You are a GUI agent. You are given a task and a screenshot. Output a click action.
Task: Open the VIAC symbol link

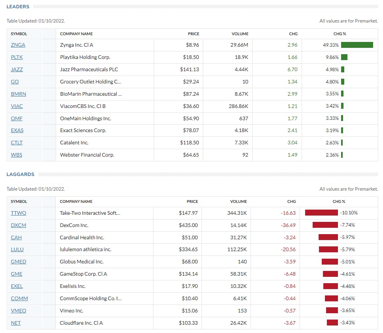(x=17, y=106)
